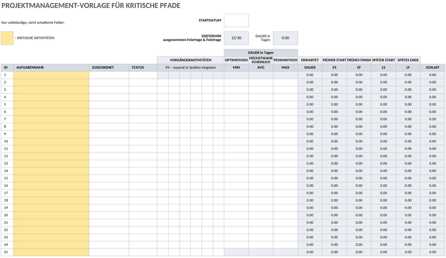Select the LS value 0.00 in row 14
The width and height of the screenshot is (446, 258).
[x=383, y=171]
